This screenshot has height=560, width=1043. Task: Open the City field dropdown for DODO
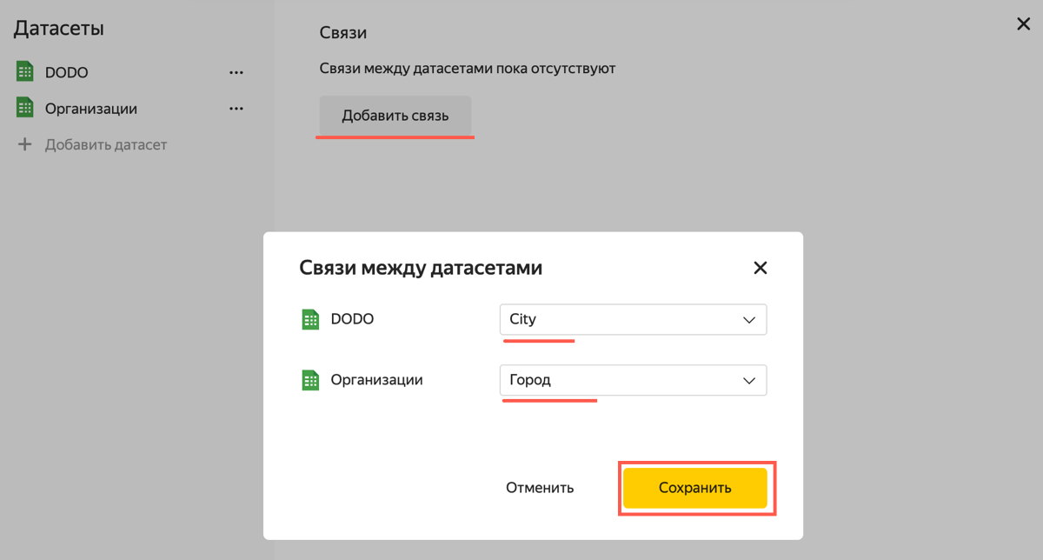coord(633,319)
